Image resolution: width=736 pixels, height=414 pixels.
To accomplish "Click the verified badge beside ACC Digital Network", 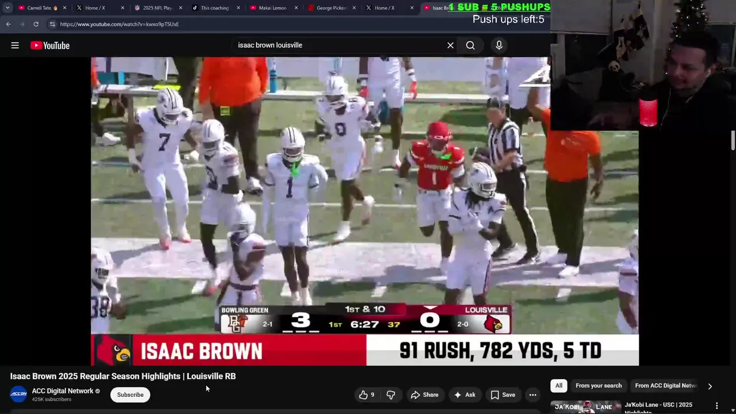I will click(x=97, y=391).
